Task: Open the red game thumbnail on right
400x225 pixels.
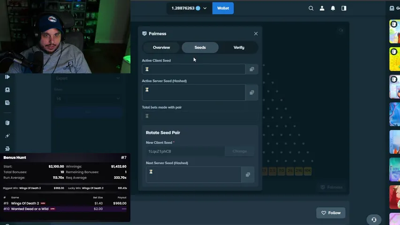Action: click(395, 197)
